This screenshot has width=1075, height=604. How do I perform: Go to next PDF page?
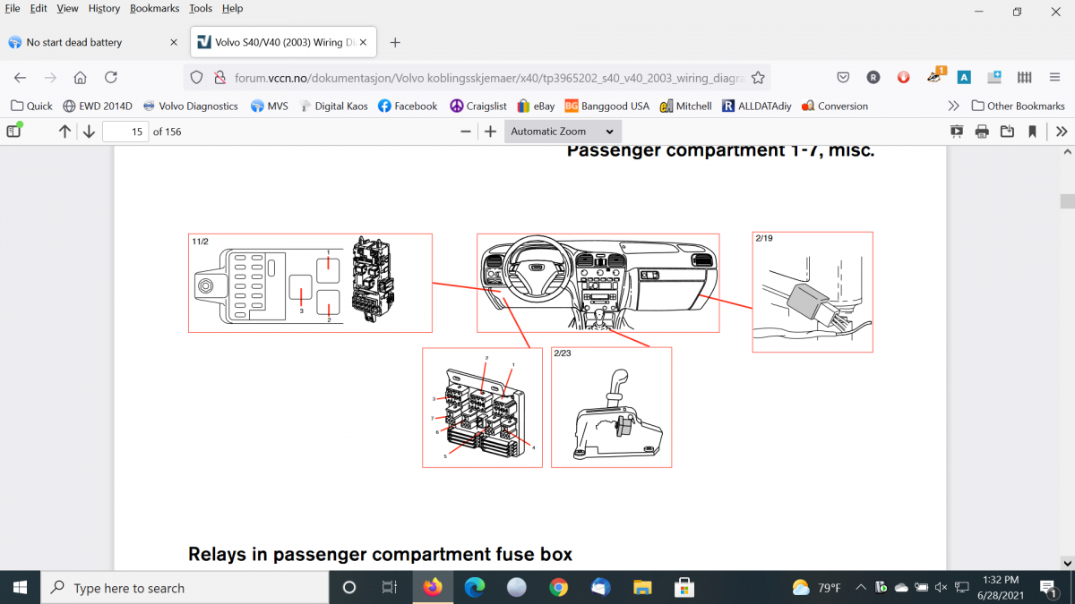coord(89,132)
